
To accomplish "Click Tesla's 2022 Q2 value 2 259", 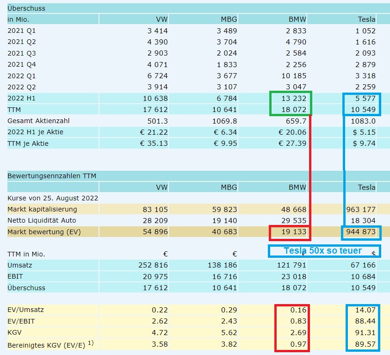I will pyautogui.click(x=365, y=87).
